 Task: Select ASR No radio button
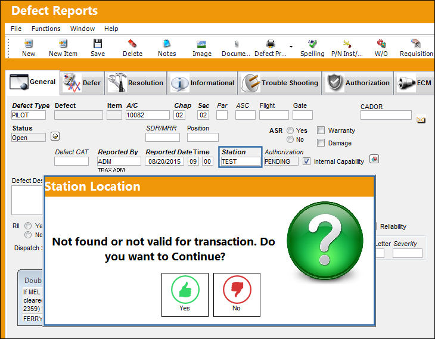(x=290, y=139)
